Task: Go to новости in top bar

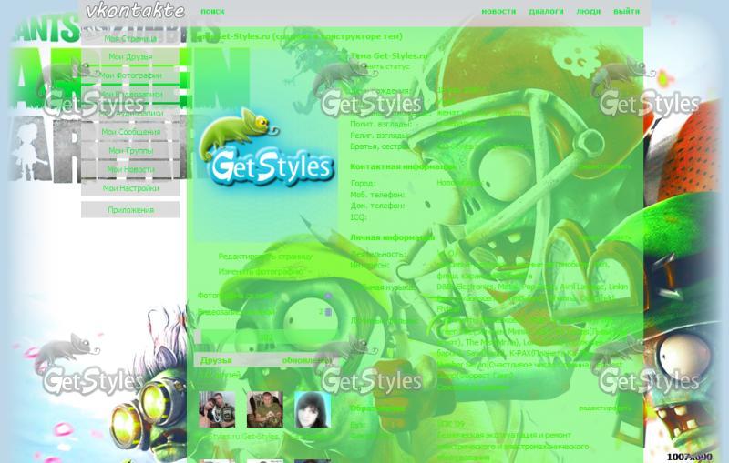Action: 498,12
